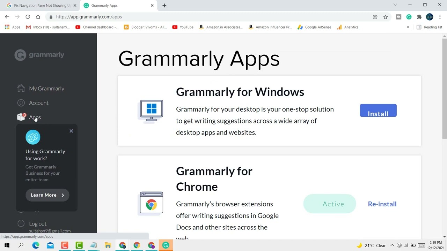The width and height of the screenshot is (447, 251).
Task: Click the My Grammarly home icon
Action: click(x=21, y=88)
